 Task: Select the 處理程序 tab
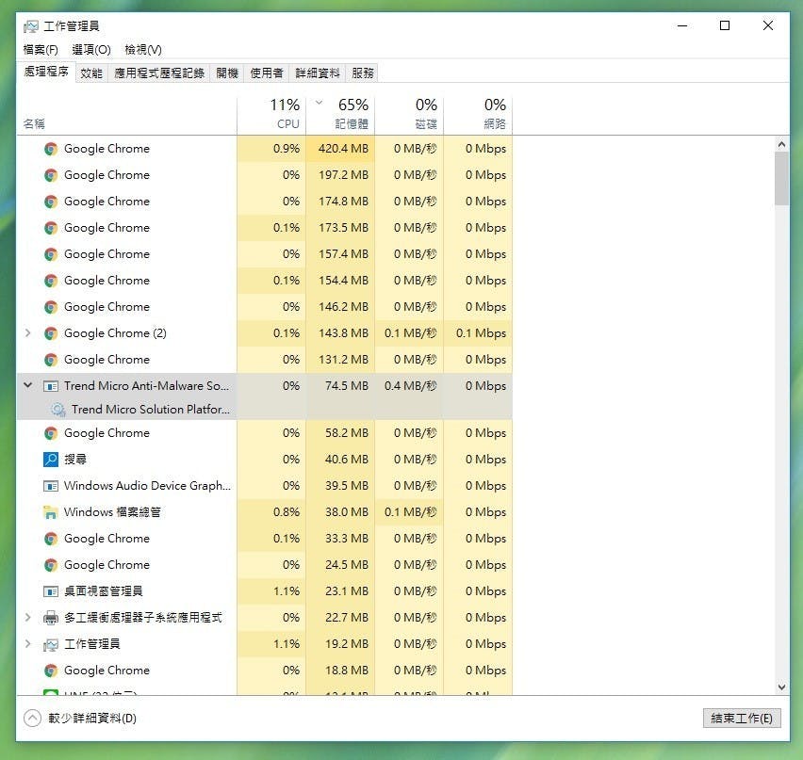pos(46,72)
